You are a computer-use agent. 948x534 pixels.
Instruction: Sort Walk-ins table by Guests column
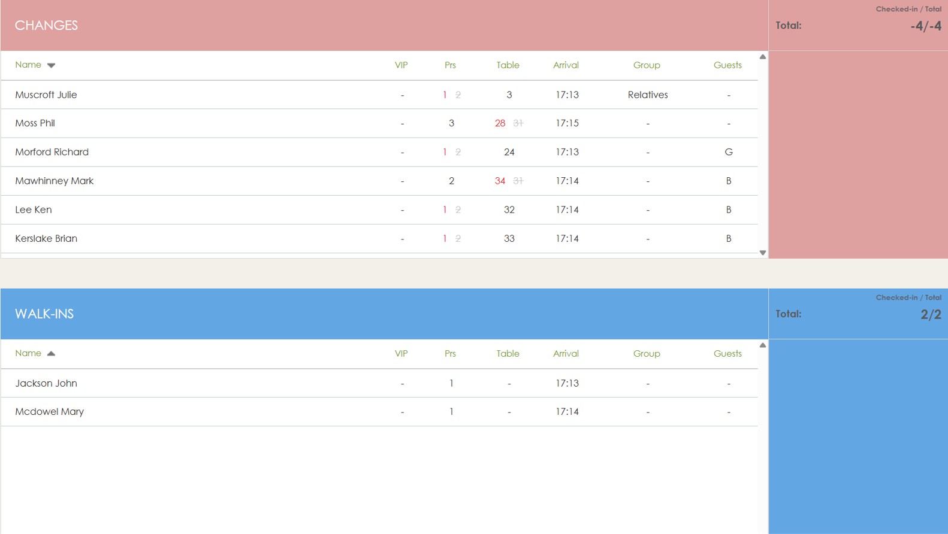tap(727, 354)
